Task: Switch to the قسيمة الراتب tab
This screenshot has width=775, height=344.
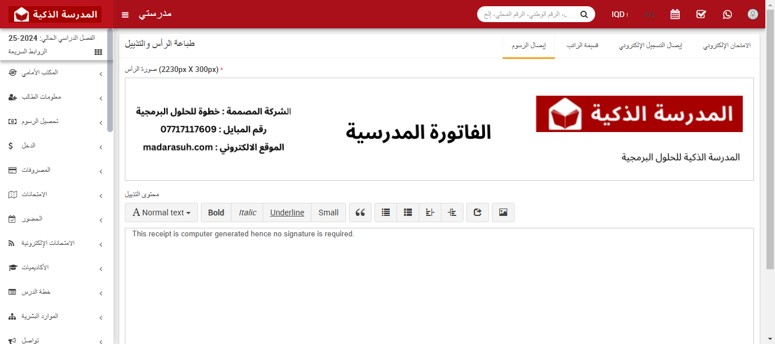Action: tap(582, 45)
